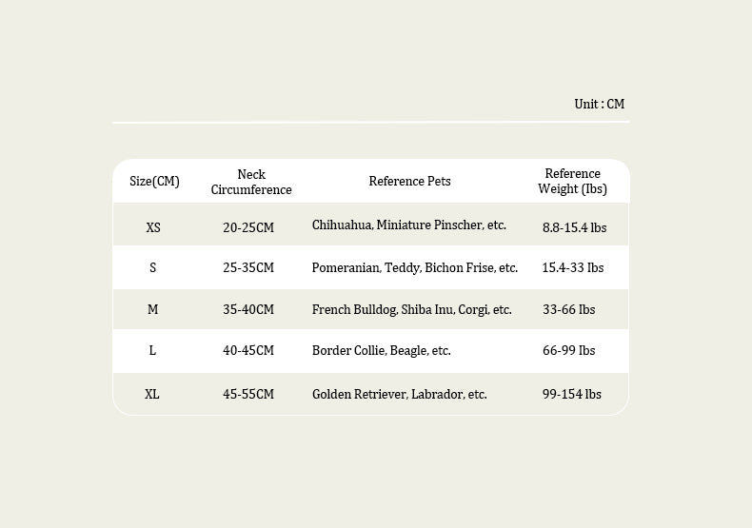
Task: Click the 'Unit : CM' label
Action: click(599, 104)
